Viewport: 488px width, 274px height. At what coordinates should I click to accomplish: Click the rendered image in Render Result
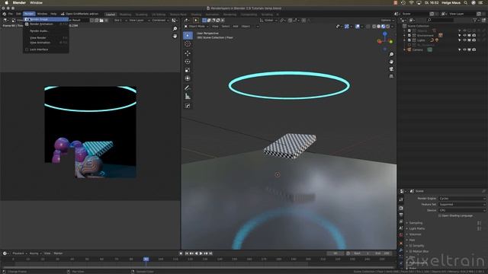(x=90, y=132)
